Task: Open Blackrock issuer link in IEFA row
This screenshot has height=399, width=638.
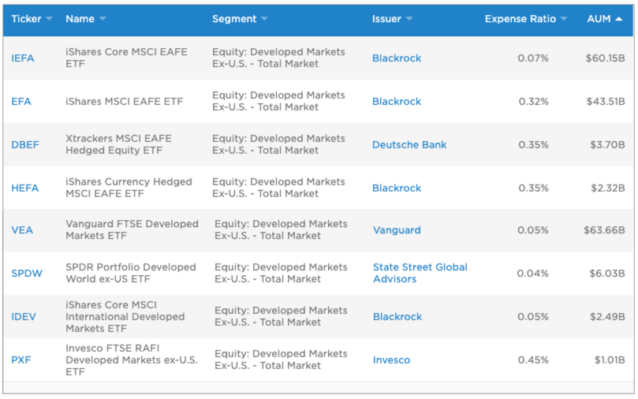Action: tap(397, 58)
